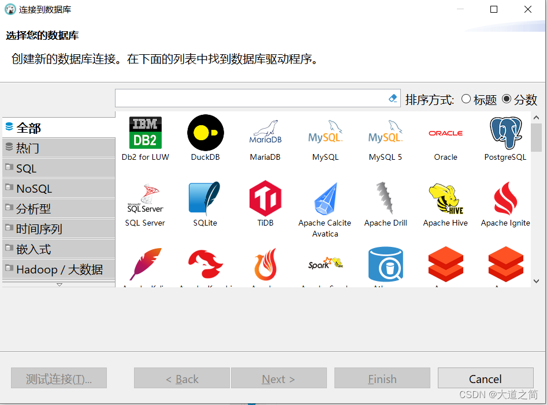Click the scrollbar up arrow in driver list
Viewport: 547px width, 405px height.
pyautogui.click(x=537, y=118)
